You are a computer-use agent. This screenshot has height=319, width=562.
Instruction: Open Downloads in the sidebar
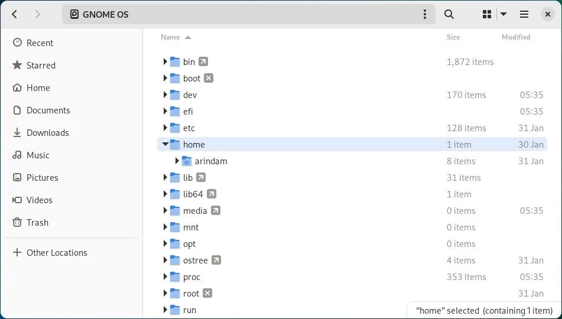(x=47, y=133)
